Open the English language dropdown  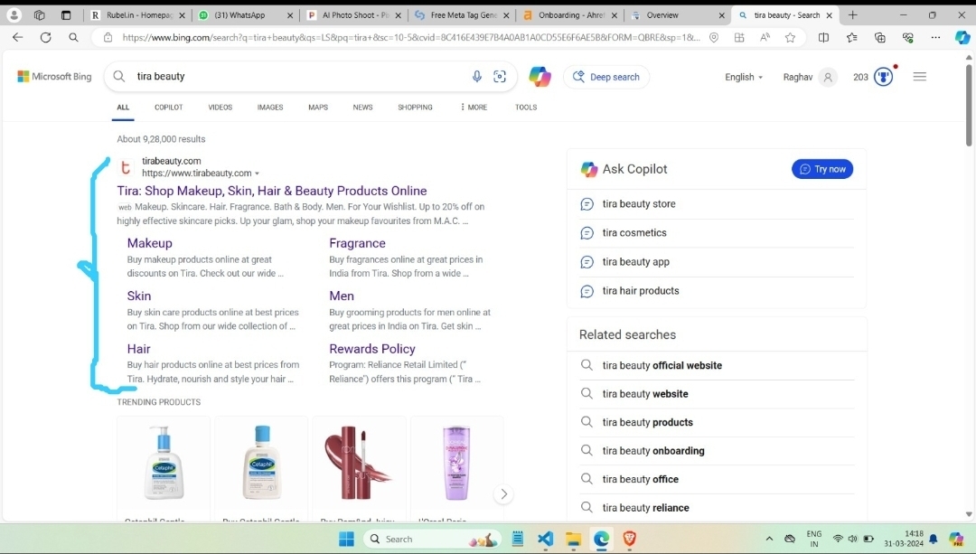tap(744, 77)
